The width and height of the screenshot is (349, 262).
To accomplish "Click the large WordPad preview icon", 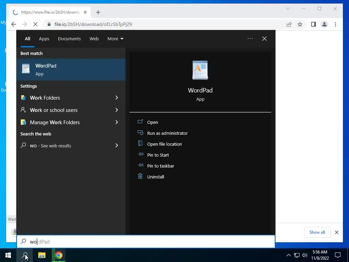I will click(x=200, y=70).
